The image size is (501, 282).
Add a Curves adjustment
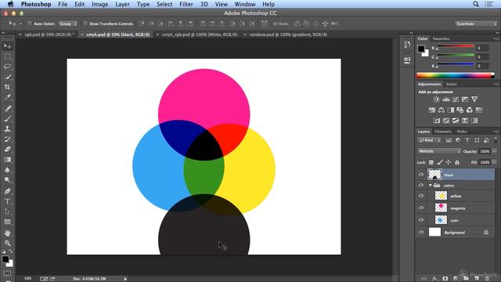pos(456,99)
